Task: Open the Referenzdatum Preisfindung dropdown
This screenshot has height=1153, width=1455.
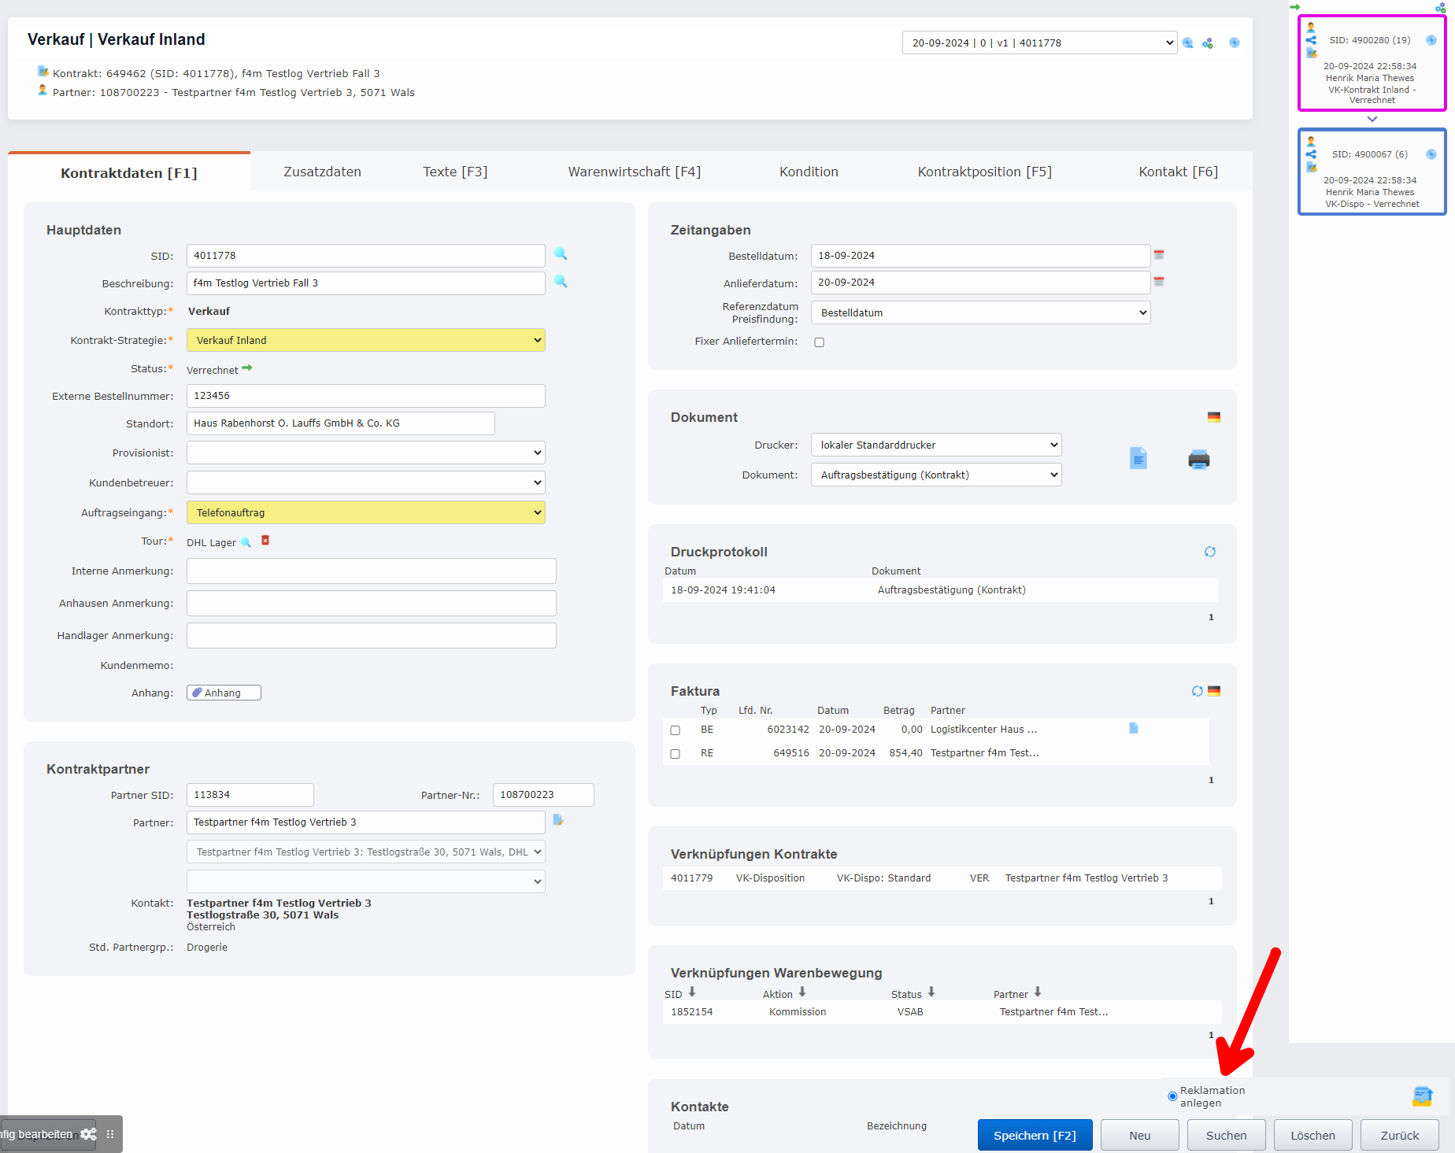Action: pos(980,312)
